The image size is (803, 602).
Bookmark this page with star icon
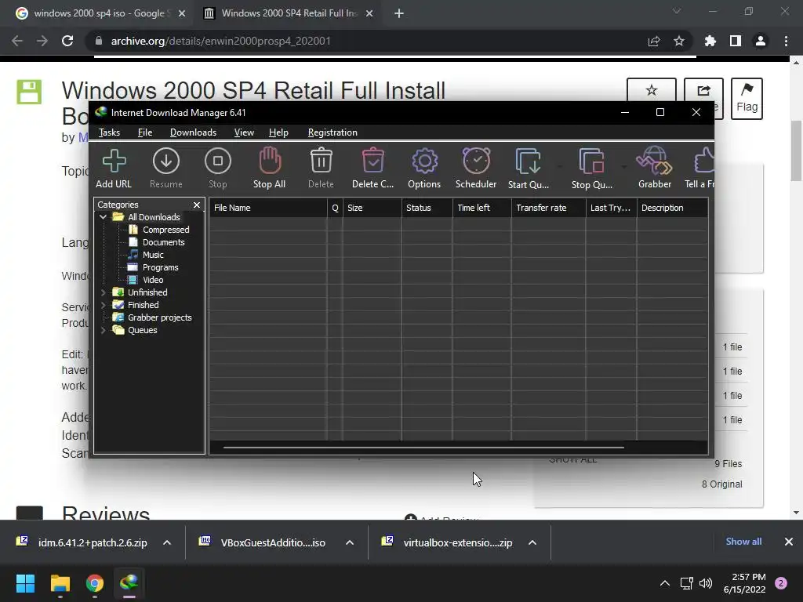coord(678,41)
